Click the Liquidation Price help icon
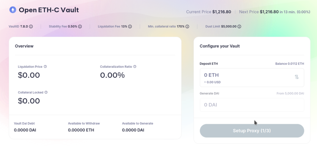 pyautogui.click(x=45, y=67)
